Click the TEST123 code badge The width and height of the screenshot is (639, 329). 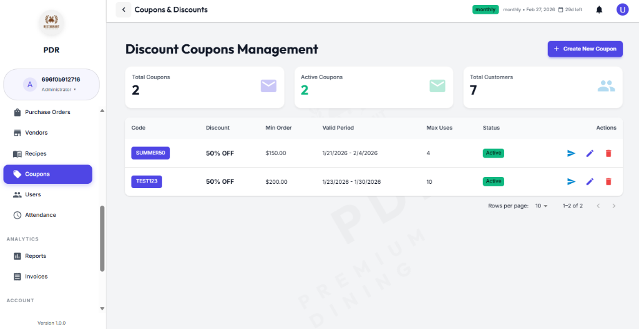tap(147, 181)
